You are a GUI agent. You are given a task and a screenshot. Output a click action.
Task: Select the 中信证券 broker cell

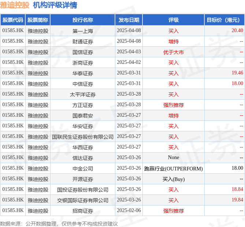[83, 84]
